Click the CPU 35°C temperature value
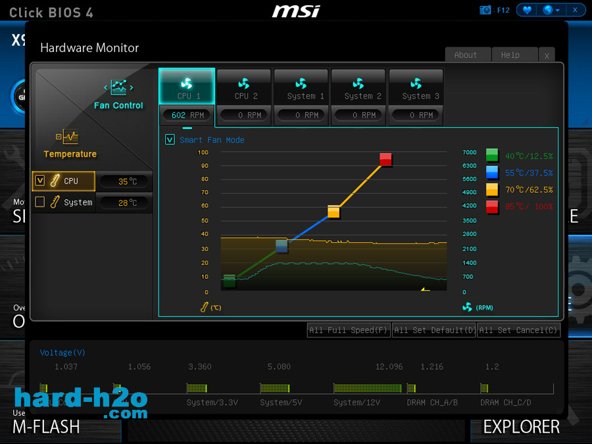Viewport: 592px width, 444px height. pos(124,182)
